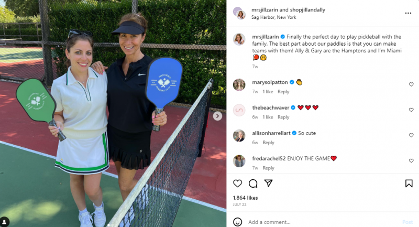Image resolution: width=419 pixels, height=227 pixels.
Task: Like the post with heart icon
Action: click(238, 183)
